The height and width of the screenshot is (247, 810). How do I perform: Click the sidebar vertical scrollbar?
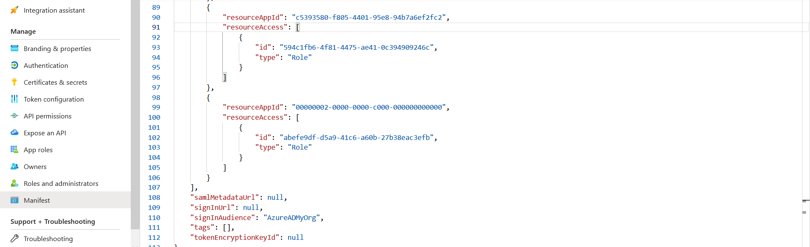pyautogui.click(x=135, y=114)
